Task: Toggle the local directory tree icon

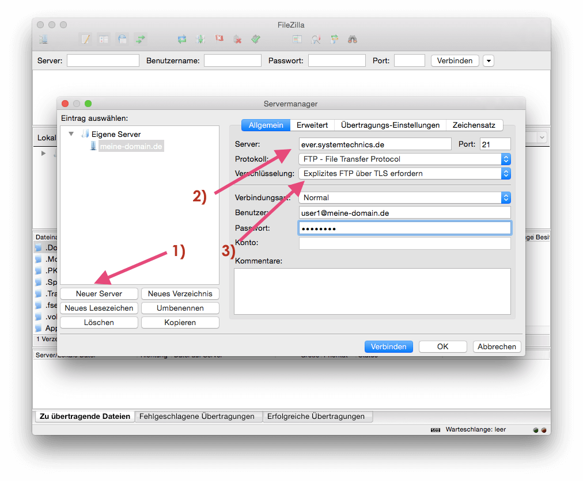Action: point(104,39)
